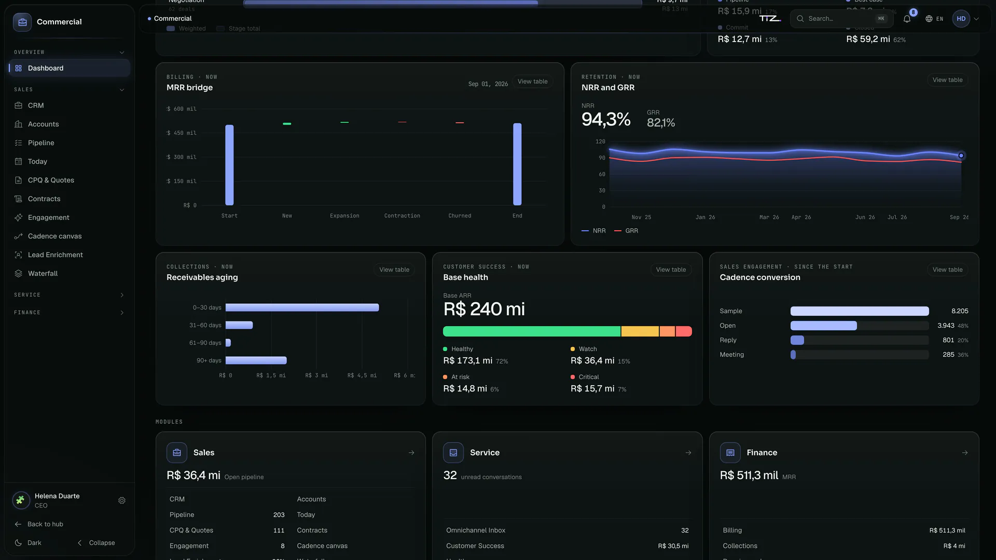
Task: Click the 0–30 days receivables bar
Action: (302, 307)
